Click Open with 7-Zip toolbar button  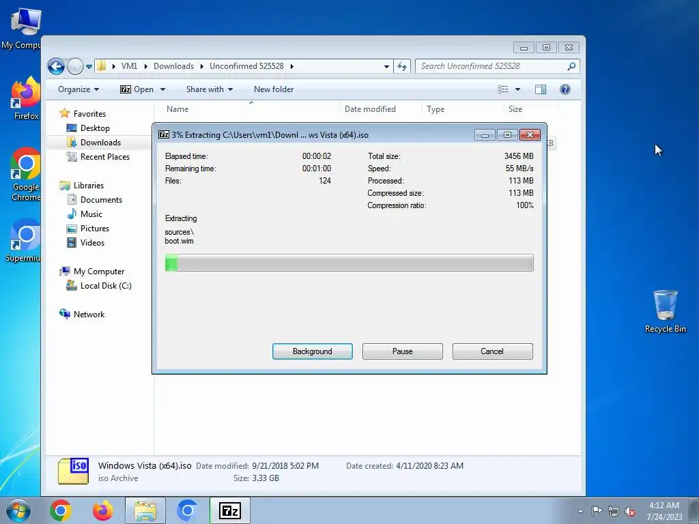137,89
